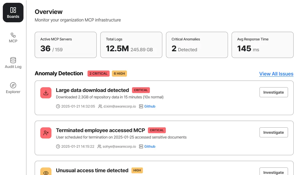The image size is (302, 175).
Task: Investigate the unusual access time anomaly
Action: pos(273,172)
